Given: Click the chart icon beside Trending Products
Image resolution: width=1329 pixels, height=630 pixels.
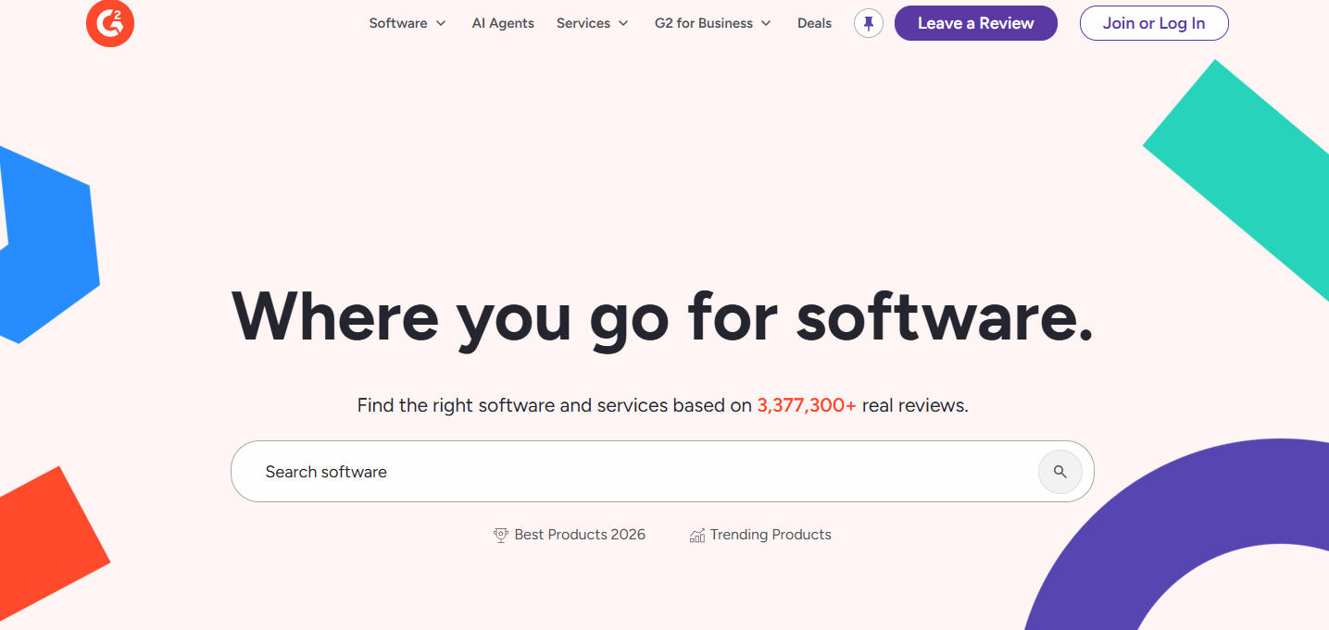Looking at the screenshot, I should 697,535.
